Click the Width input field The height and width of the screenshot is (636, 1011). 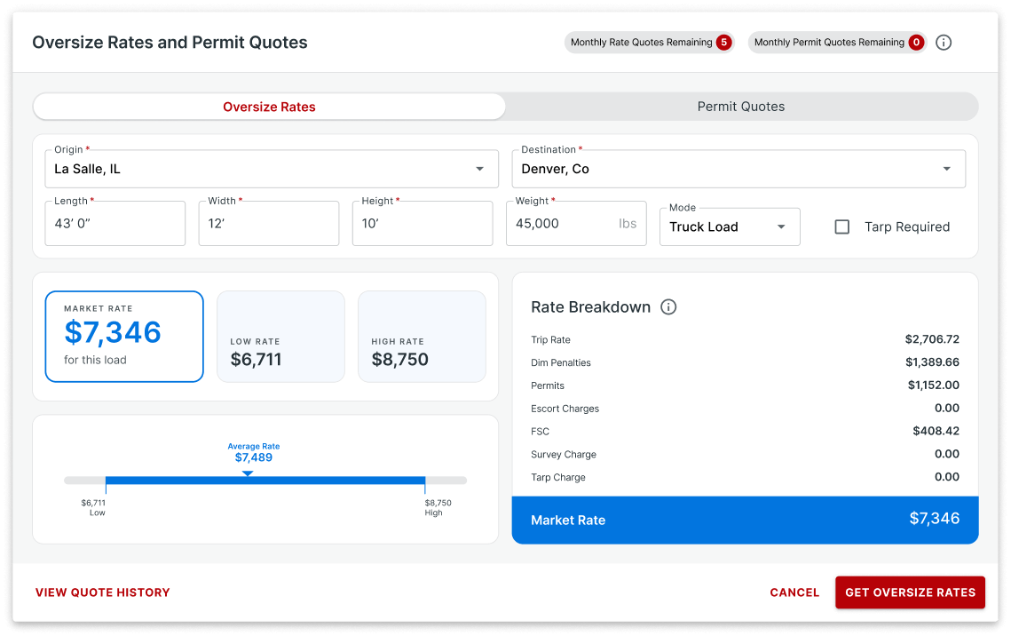(268, 224)
